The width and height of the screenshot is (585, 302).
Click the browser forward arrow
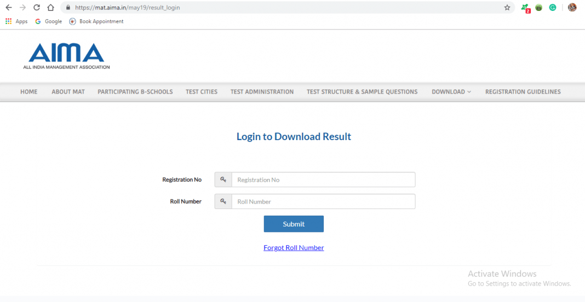pos(22,8)
